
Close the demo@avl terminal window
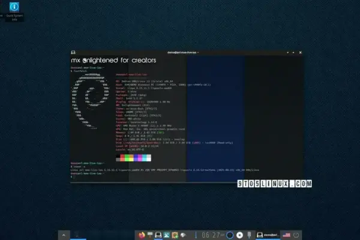300,53
